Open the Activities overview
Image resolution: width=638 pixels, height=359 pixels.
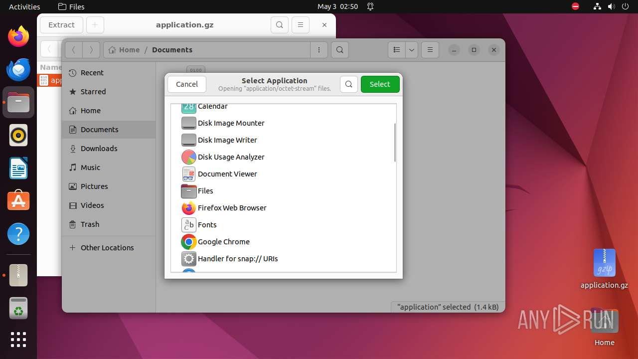tap(24, 6)
